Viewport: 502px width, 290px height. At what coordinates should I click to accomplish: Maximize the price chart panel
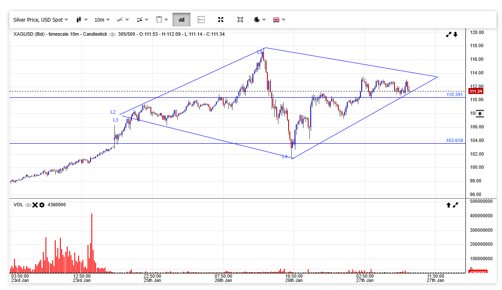tap(448, 34)
